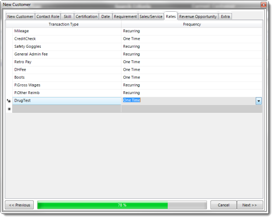Click Recurring frequency for Safety Goggles
Viewport: 274px width, 219px height.
pos(192,46)
